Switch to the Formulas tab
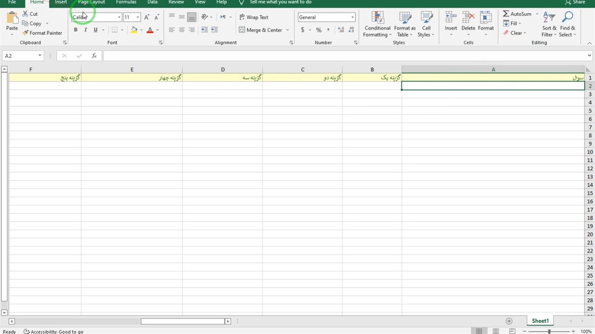The width and height of the screenshot is (595, 334). [126, 2]
